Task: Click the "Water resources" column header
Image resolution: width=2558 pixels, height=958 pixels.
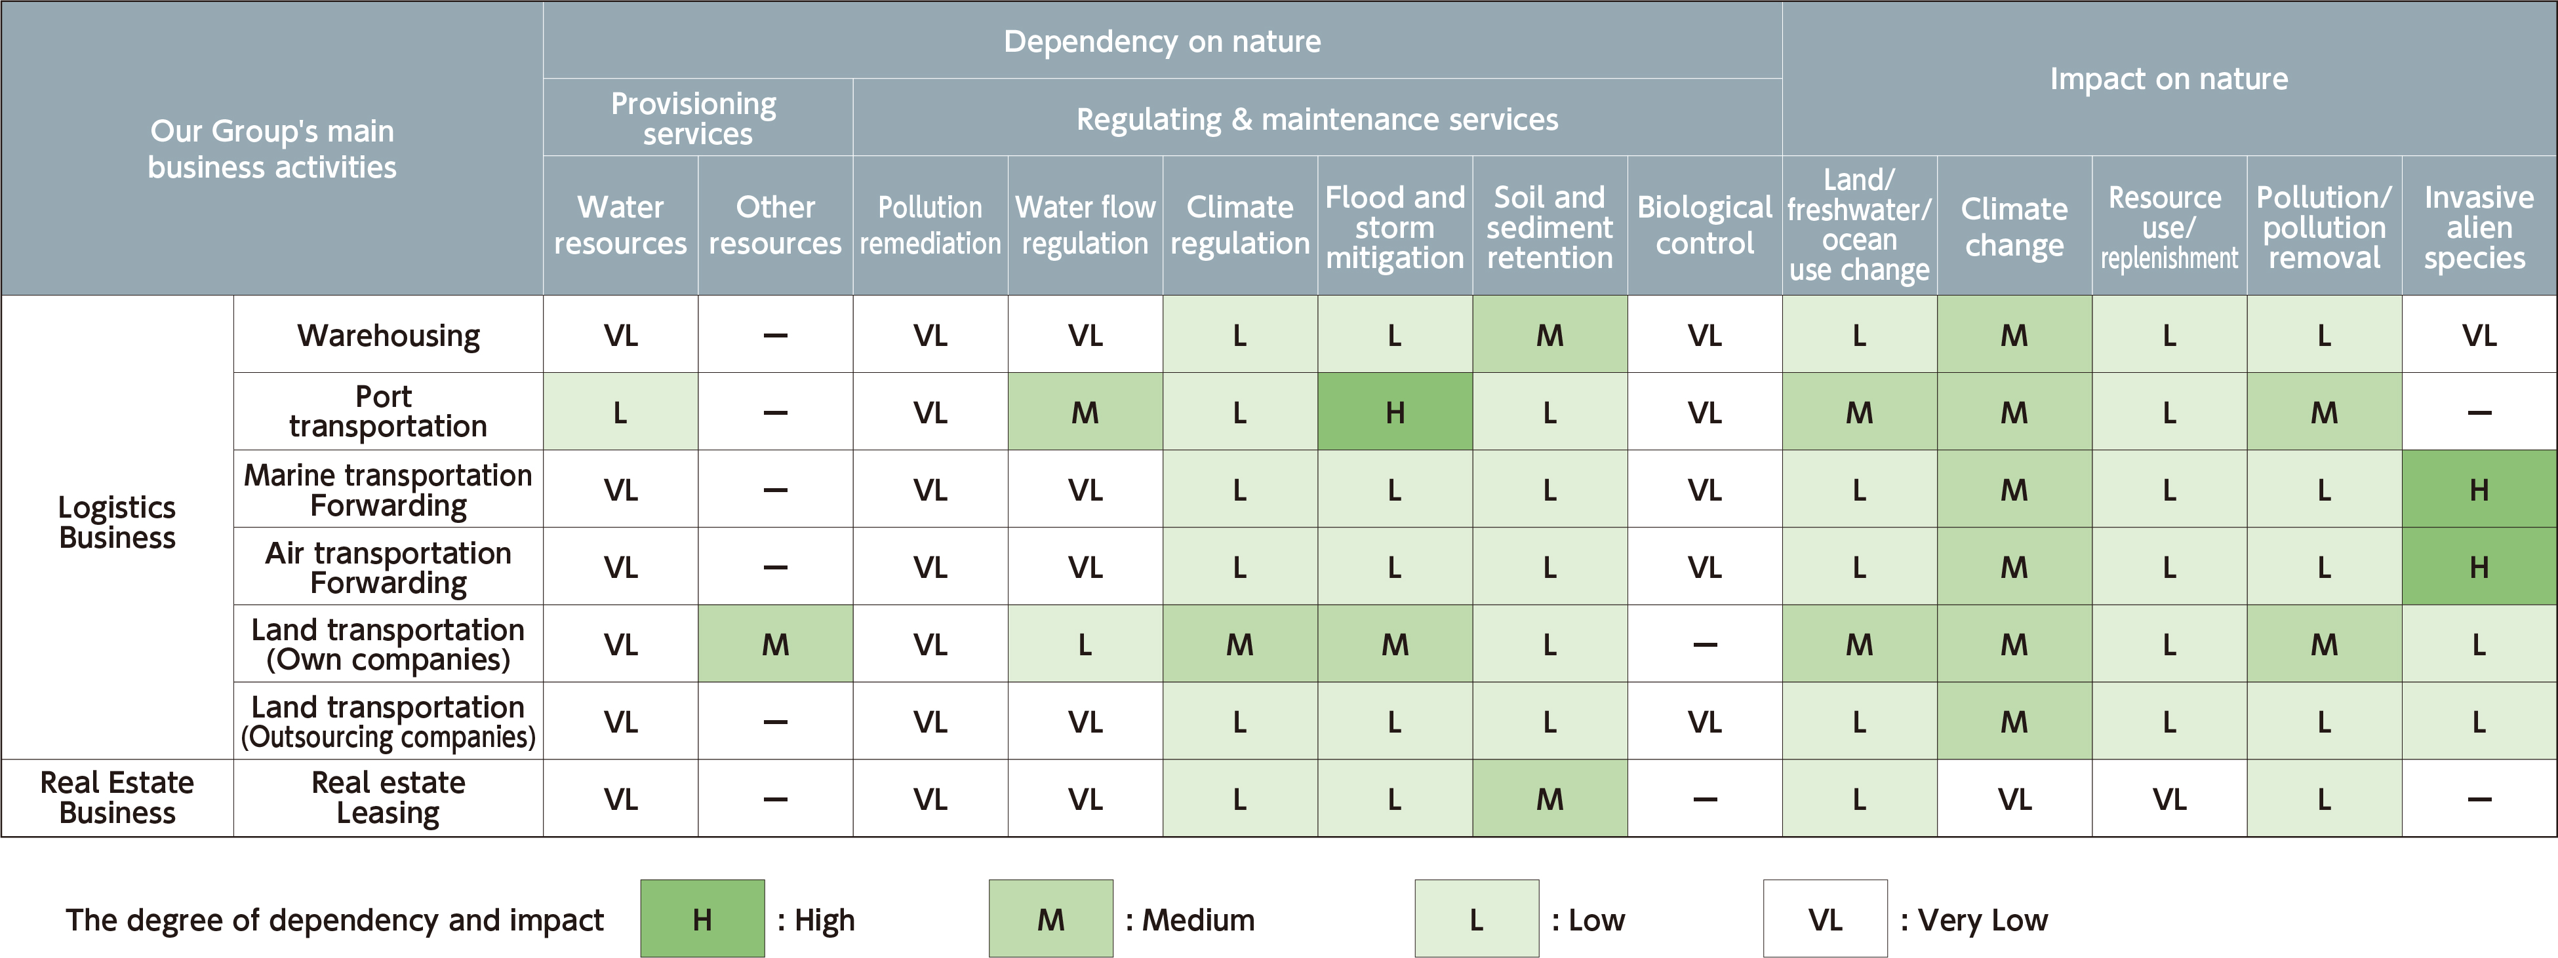Action: [x=620, y=225]
